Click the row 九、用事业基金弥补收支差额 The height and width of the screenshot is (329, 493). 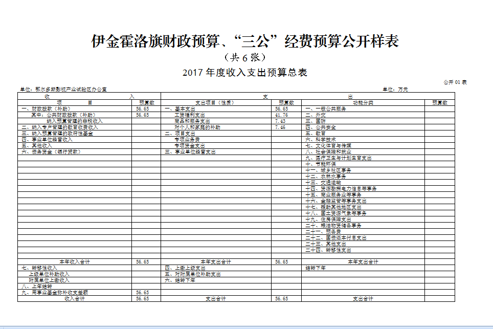click(x=75, y=293)
